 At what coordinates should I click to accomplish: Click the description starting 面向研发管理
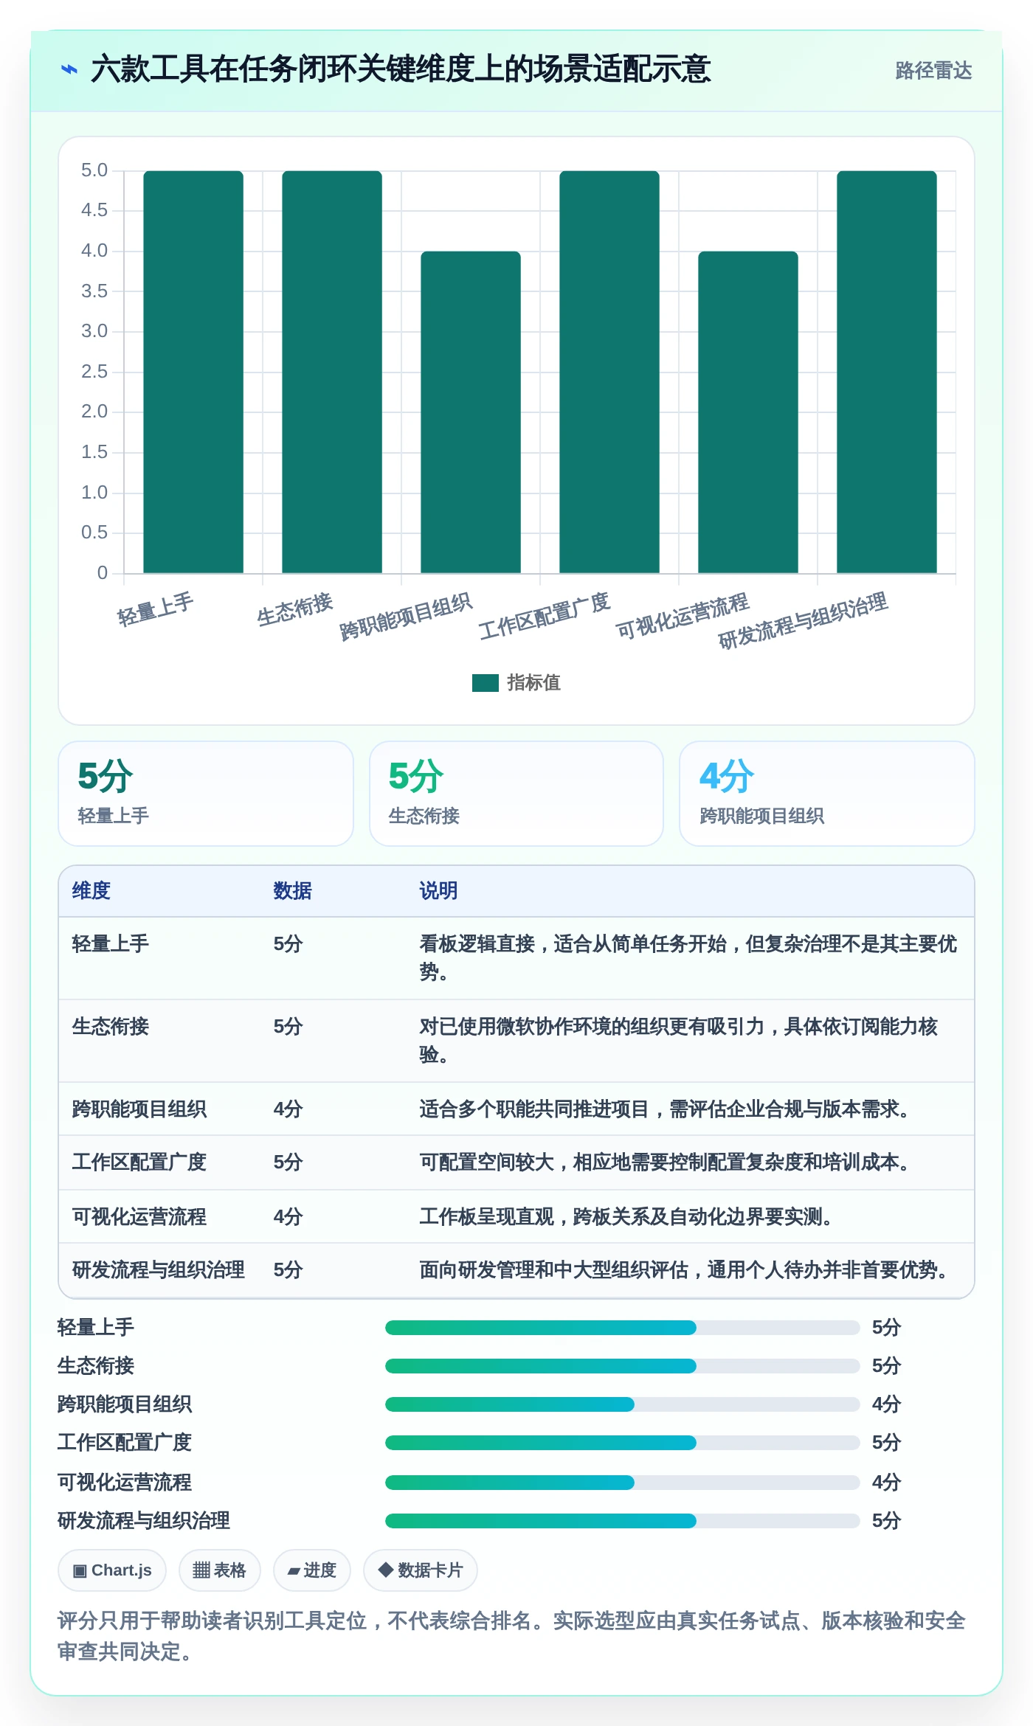pos(683,1270)
